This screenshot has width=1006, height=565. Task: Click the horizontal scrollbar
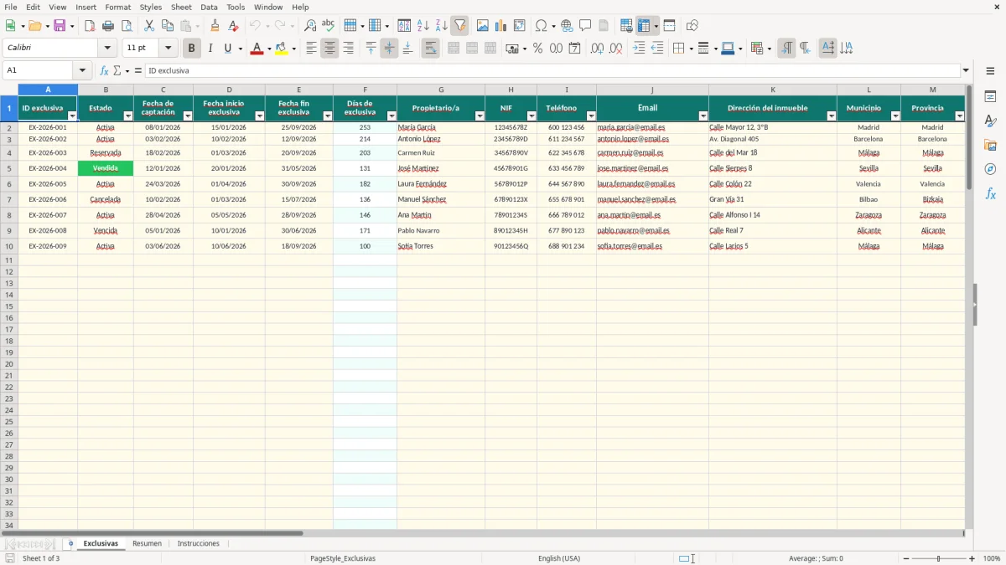(x=153, y=533)
